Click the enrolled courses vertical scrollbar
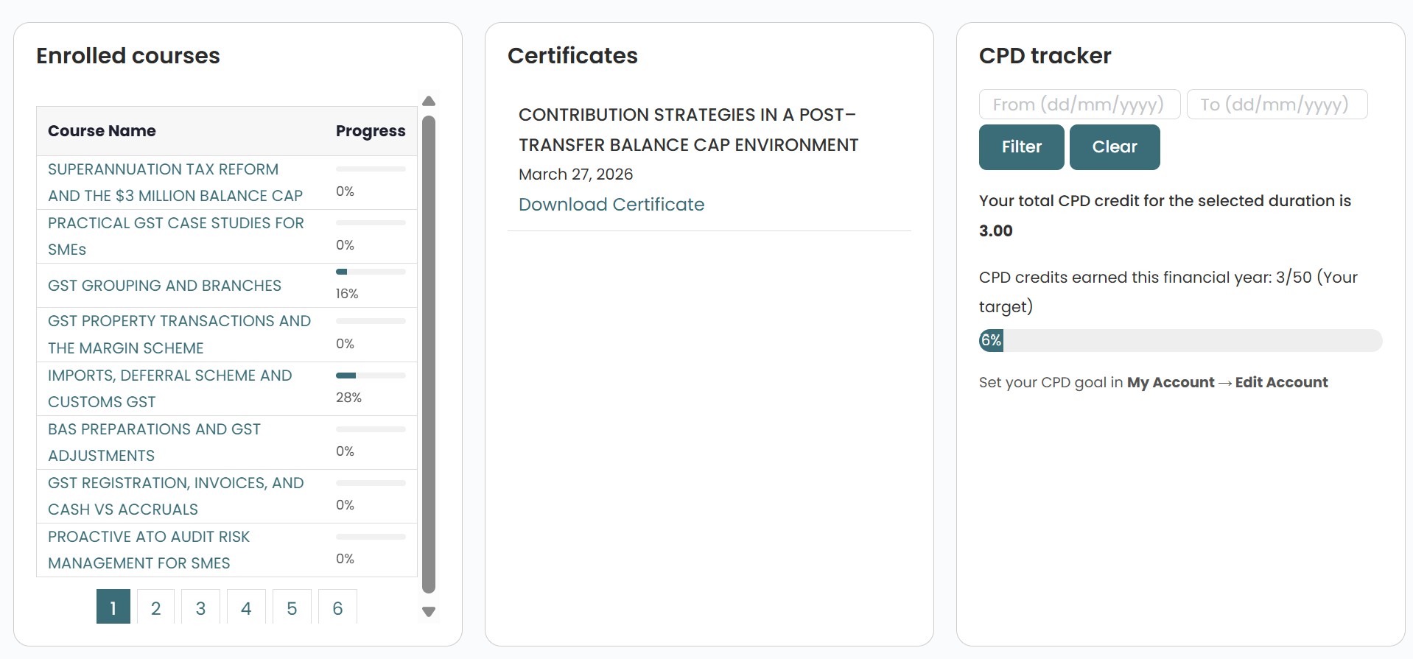This screenshot has width=1413, height=659. [429, 353]
